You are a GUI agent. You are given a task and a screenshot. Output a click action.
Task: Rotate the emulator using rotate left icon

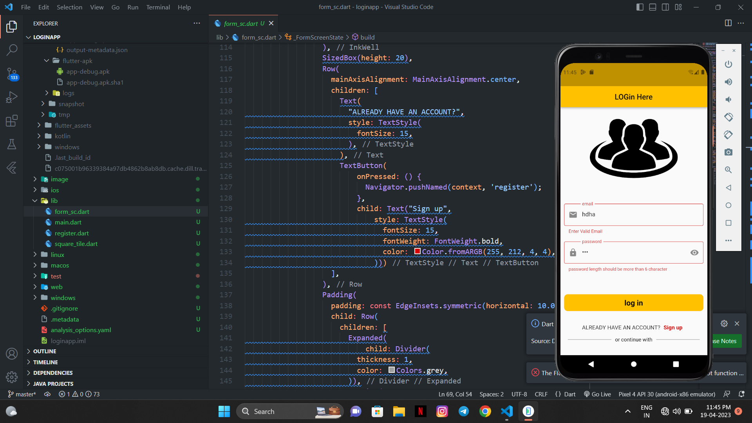(x=728, y=117)
